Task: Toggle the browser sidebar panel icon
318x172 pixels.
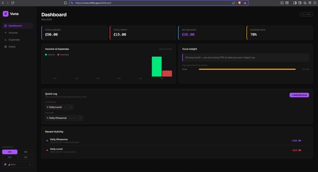Action: 295,3
